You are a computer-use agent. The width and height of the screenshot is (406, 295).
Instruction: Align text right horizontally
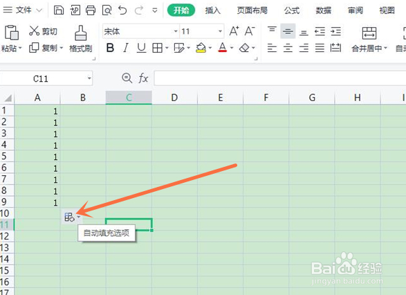tap(304, 48)
